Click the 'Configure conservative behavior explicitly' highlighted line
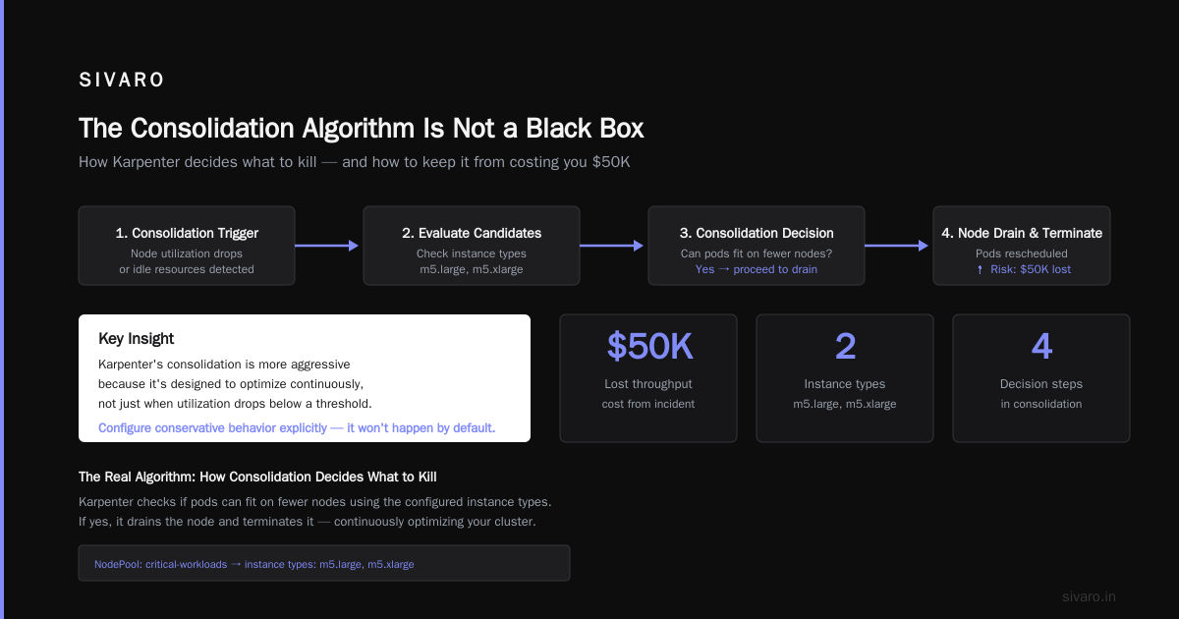The height and width of the screenshot is (619, 1179). click(297, 428)
